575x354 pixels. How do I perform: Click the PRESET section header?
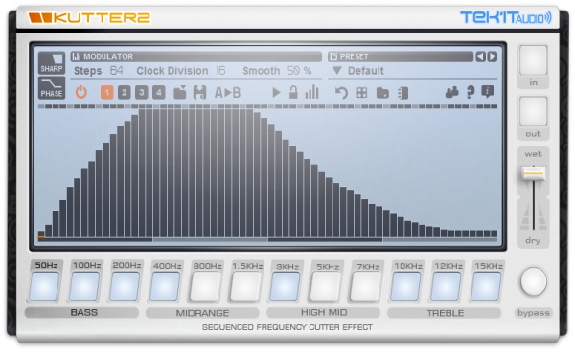click(401, 56)
